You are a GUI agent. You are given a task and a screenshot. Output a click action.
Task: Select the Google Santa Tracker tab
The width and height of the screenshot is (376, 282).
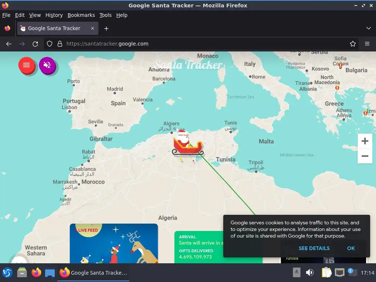click(x=58, y=28)
